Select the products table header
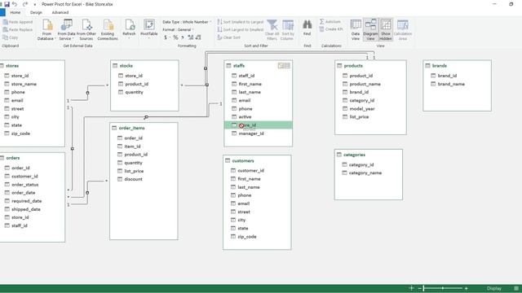 pos(370,66)
